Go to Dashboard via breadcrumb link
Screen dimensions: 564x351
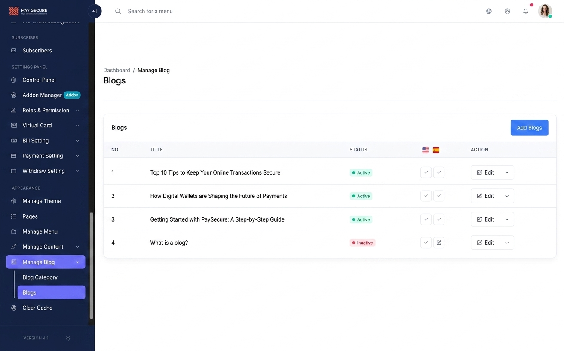pos(116,70)
